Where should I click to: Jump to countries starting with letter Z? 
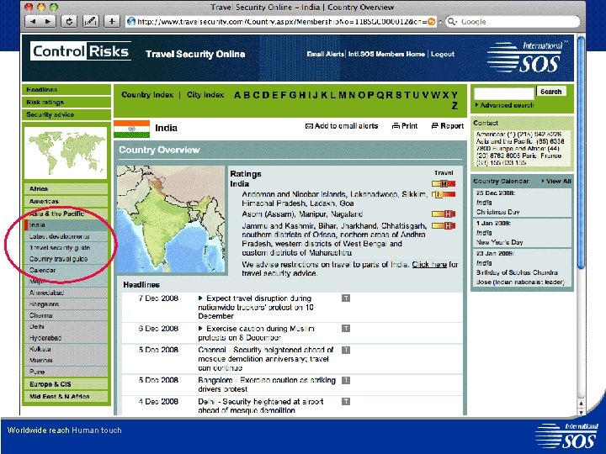[454, 105]
